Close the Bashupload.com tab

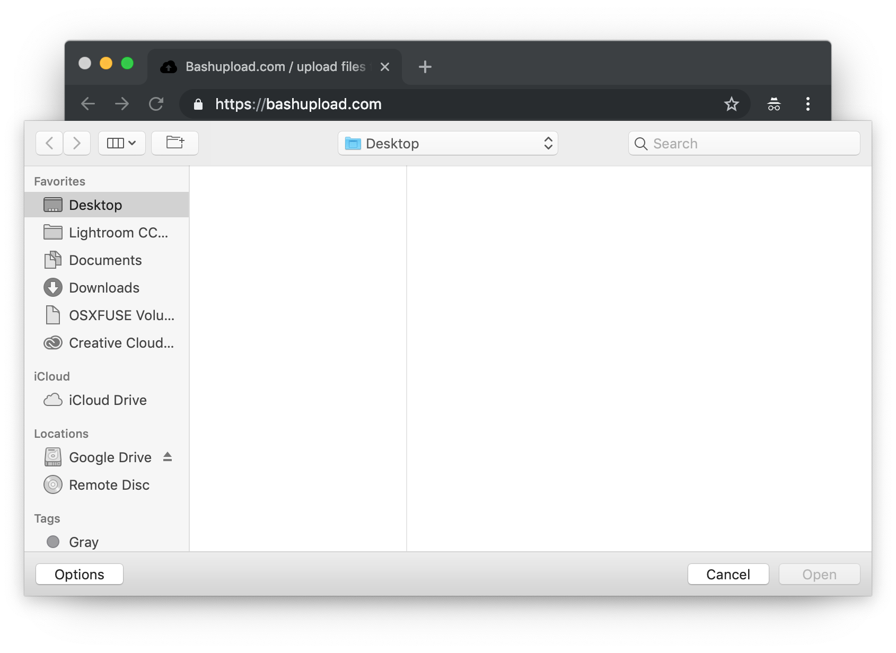pyautogui.click(x=385, y=67)
